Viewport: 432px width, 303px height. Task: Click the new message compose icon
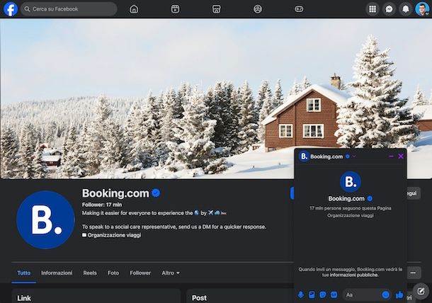point(421,291)
